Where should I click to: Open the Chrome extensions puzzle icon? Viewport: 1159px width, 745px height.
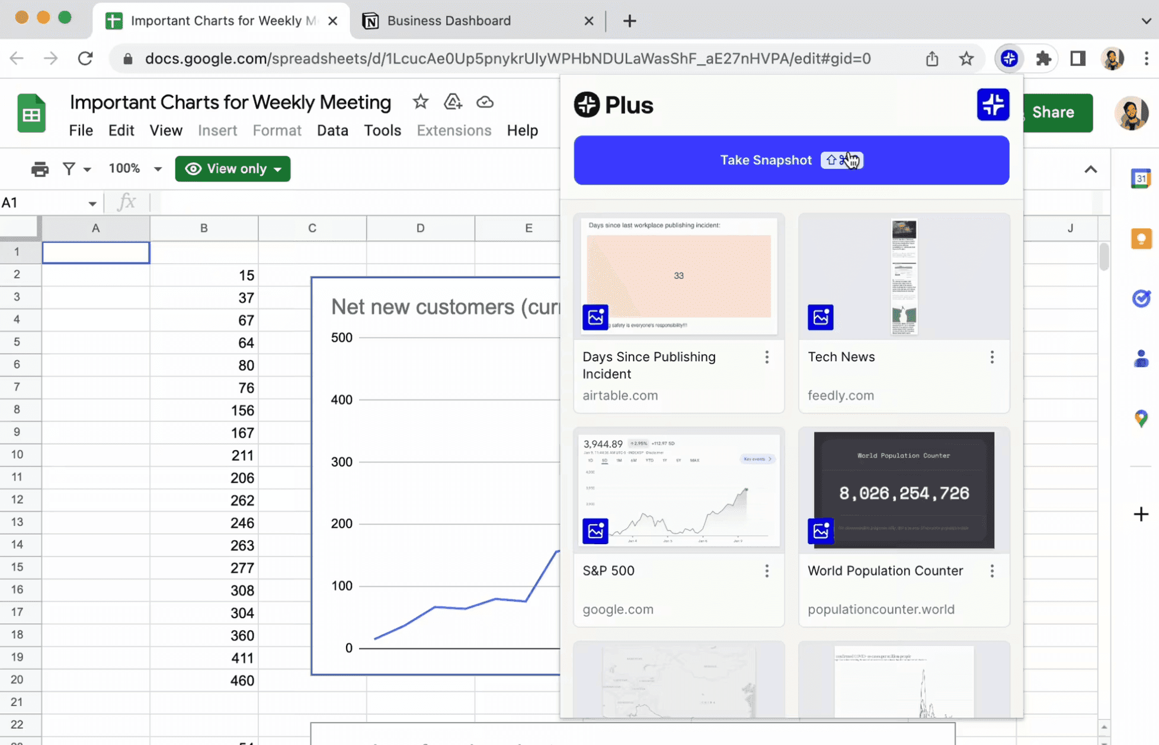point(1043,59)
